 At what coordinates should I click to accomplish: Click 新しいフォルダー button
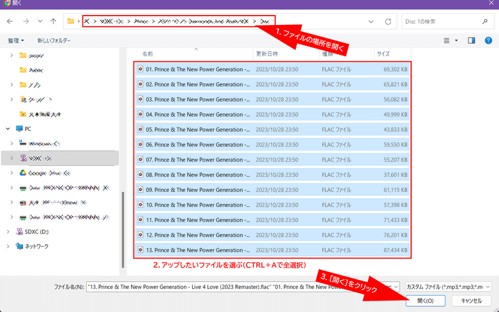[54, 41]
